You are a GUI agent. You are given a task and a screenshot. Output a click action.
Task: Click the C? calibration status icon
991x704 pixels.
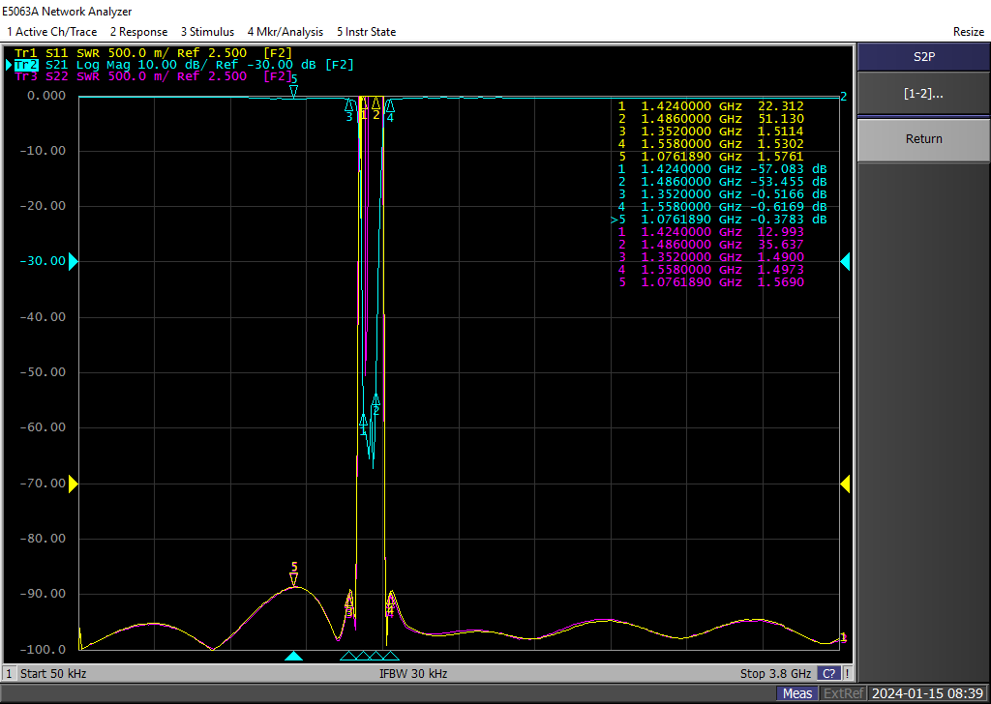tap(829, 673)
